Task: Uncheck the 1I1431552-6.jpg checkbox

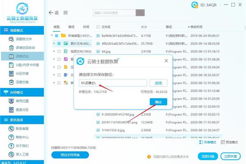Action: point(98,130)
